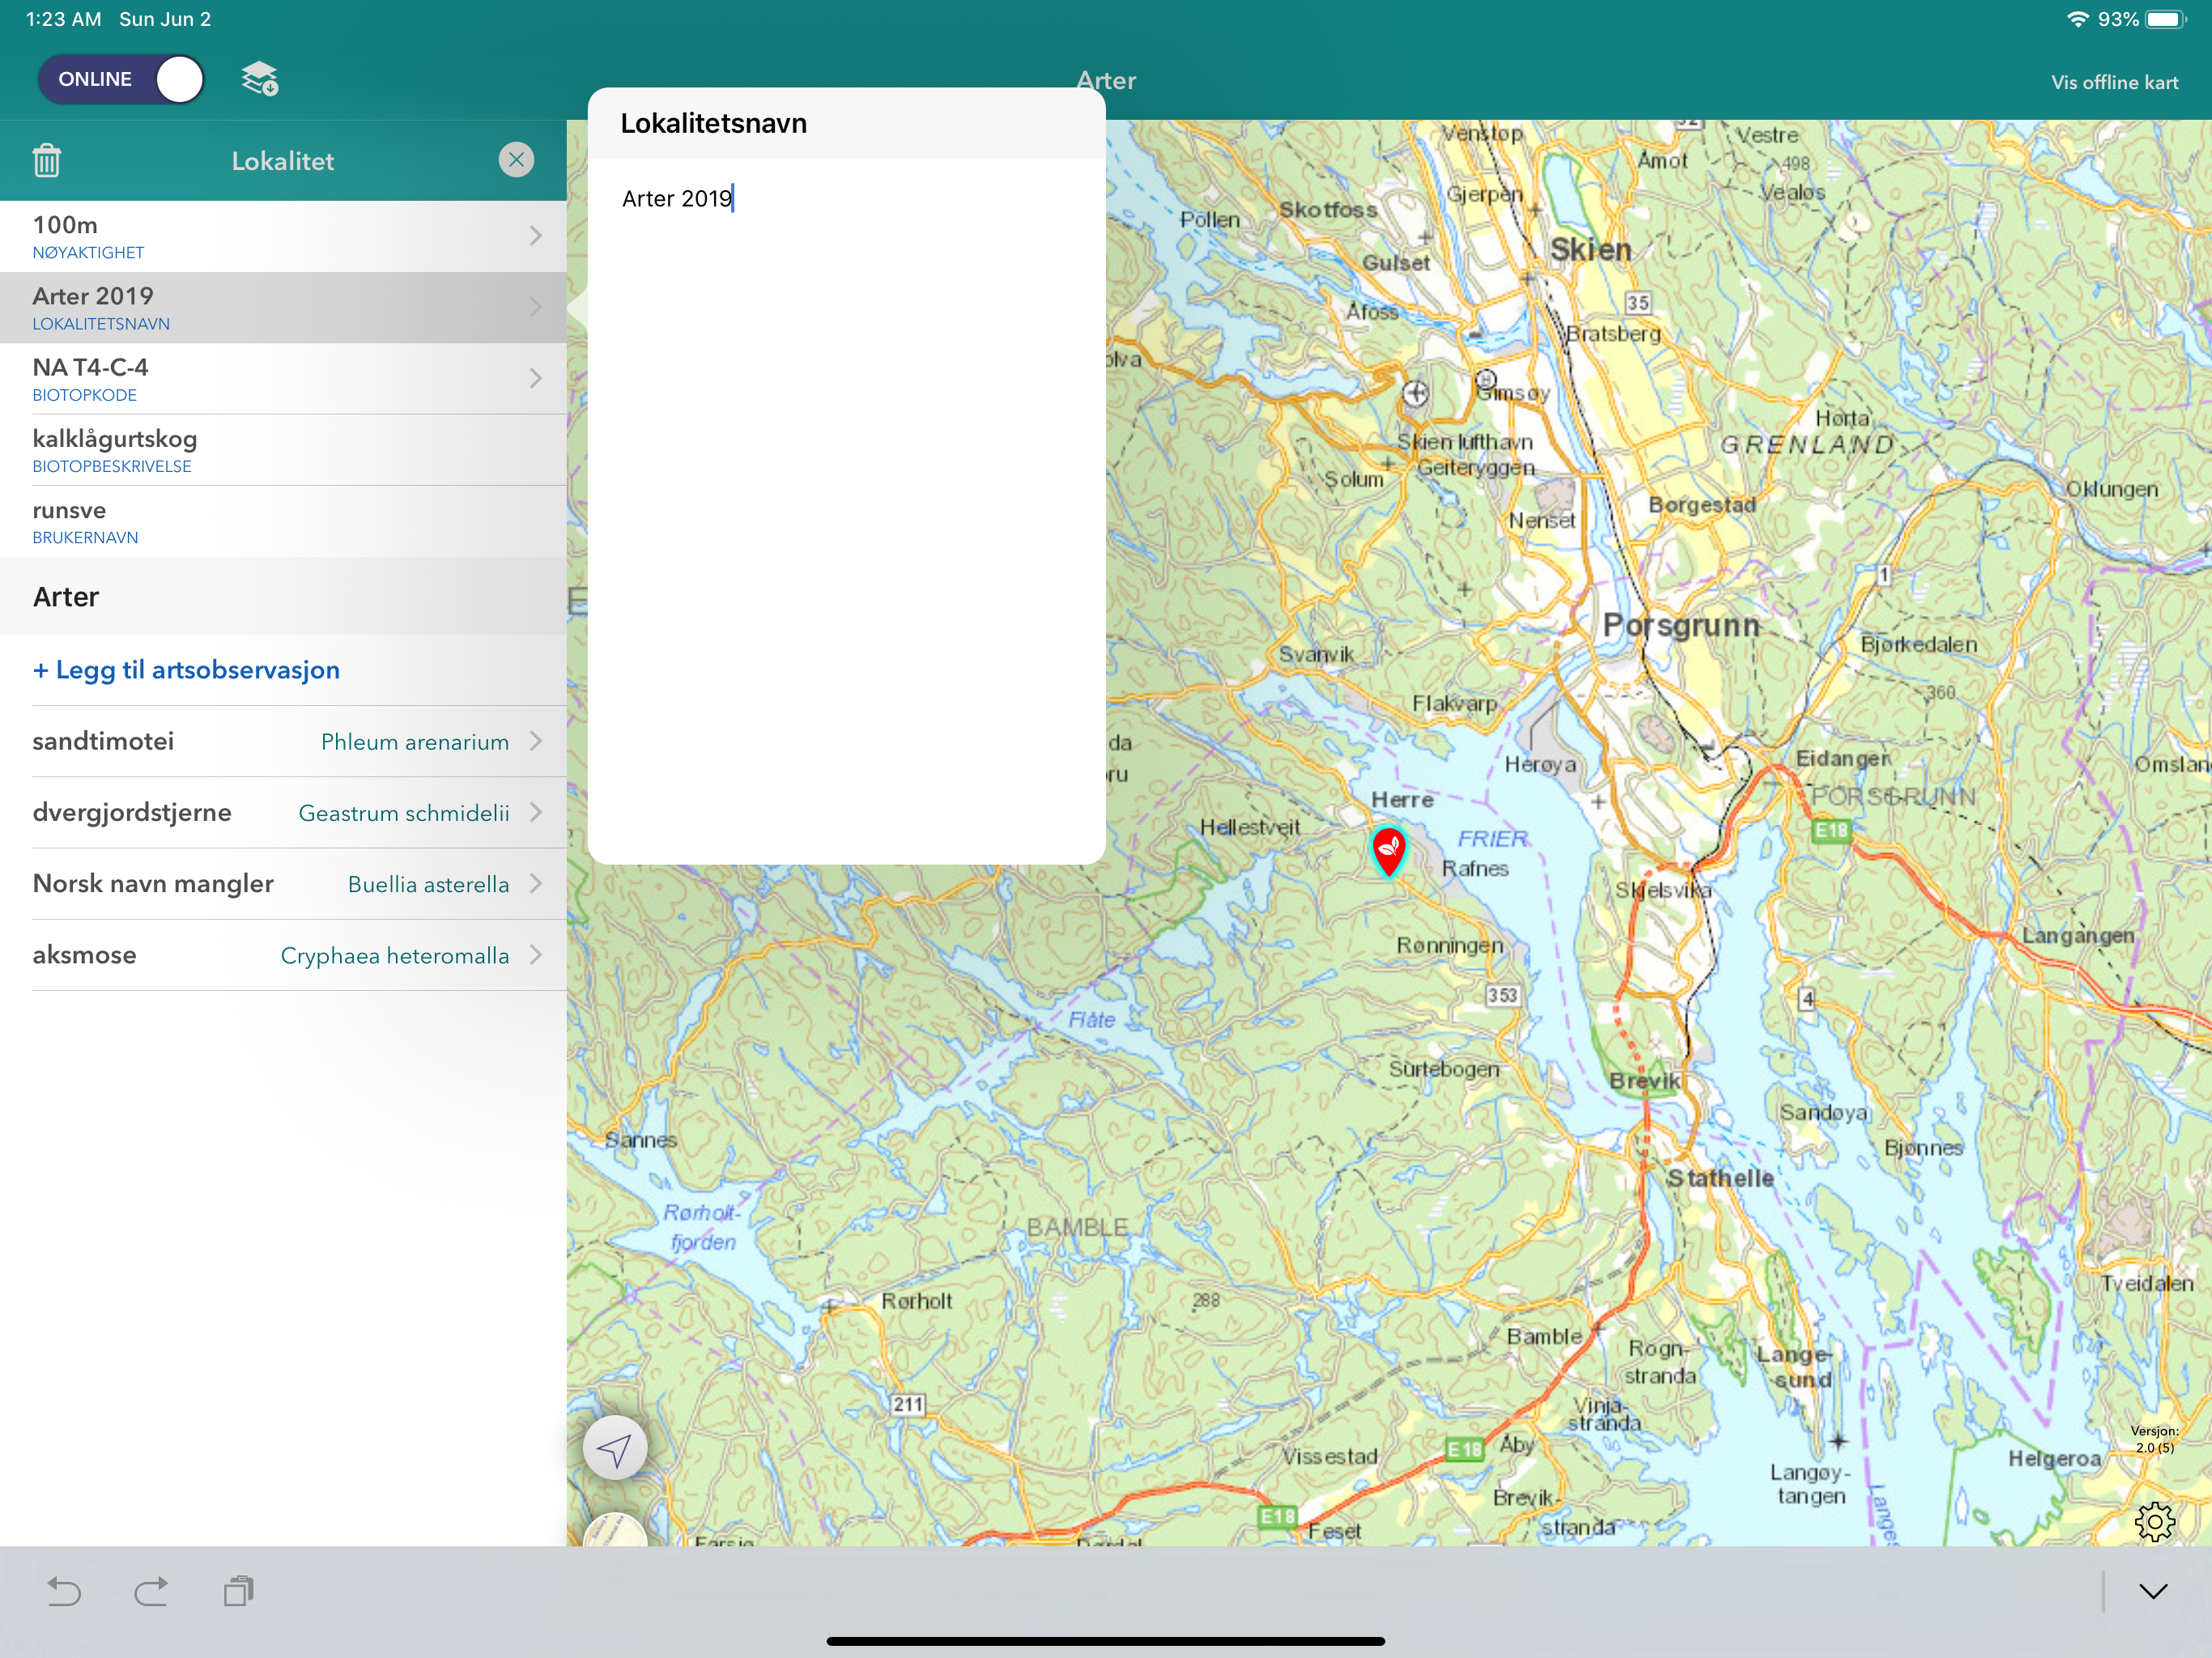Viewport: 2212px width, 1658px height.
Task: Select the red locality pin on map
Action: coord(1388,852)
